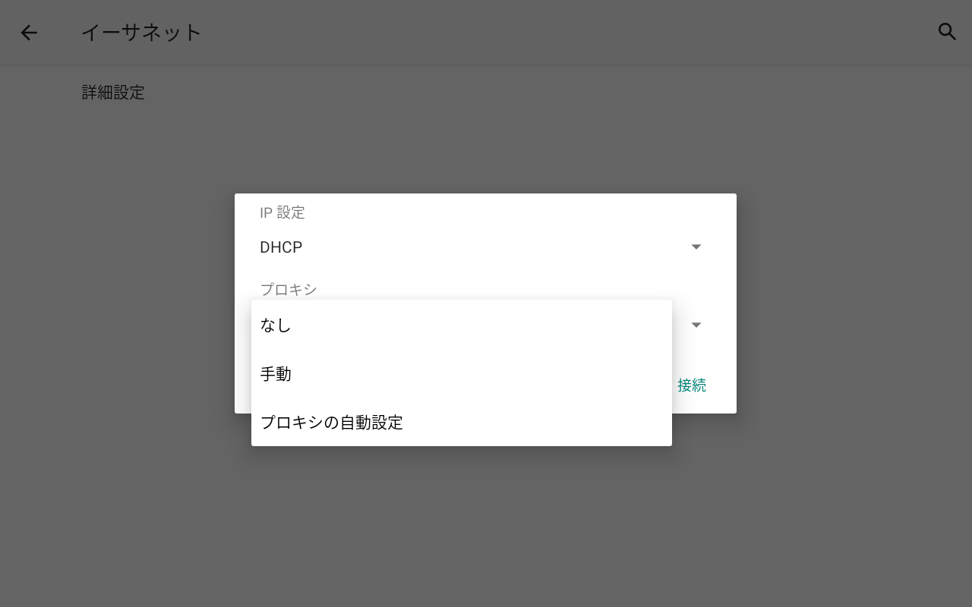
Task: Tap the イーサネット title text
Action: [141, 32]
